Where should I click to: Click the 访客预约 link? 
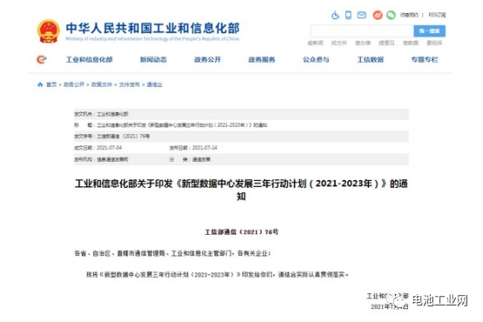pos(409,15)
